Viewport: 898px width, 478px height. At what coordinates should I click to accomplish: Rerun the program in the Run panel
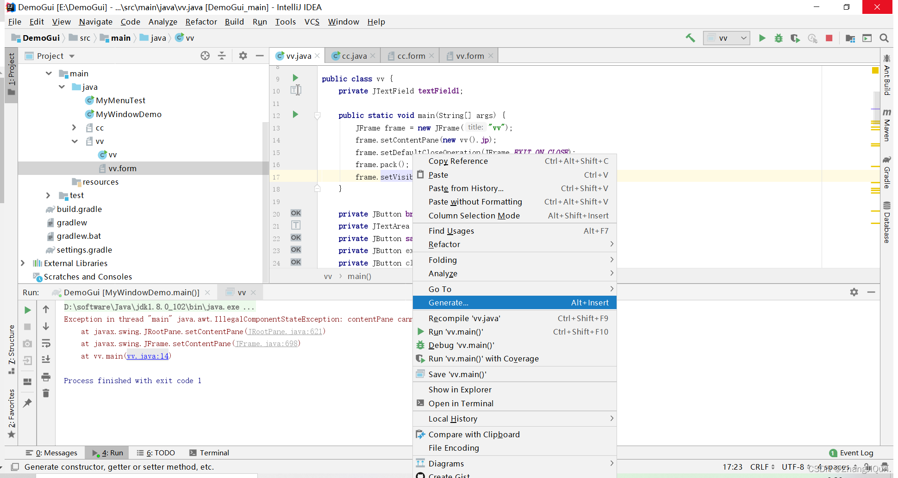coord(27,310)
